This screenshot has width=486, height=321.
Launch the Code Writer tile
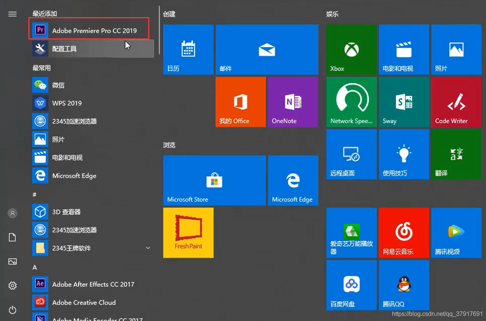pos(456,102)
